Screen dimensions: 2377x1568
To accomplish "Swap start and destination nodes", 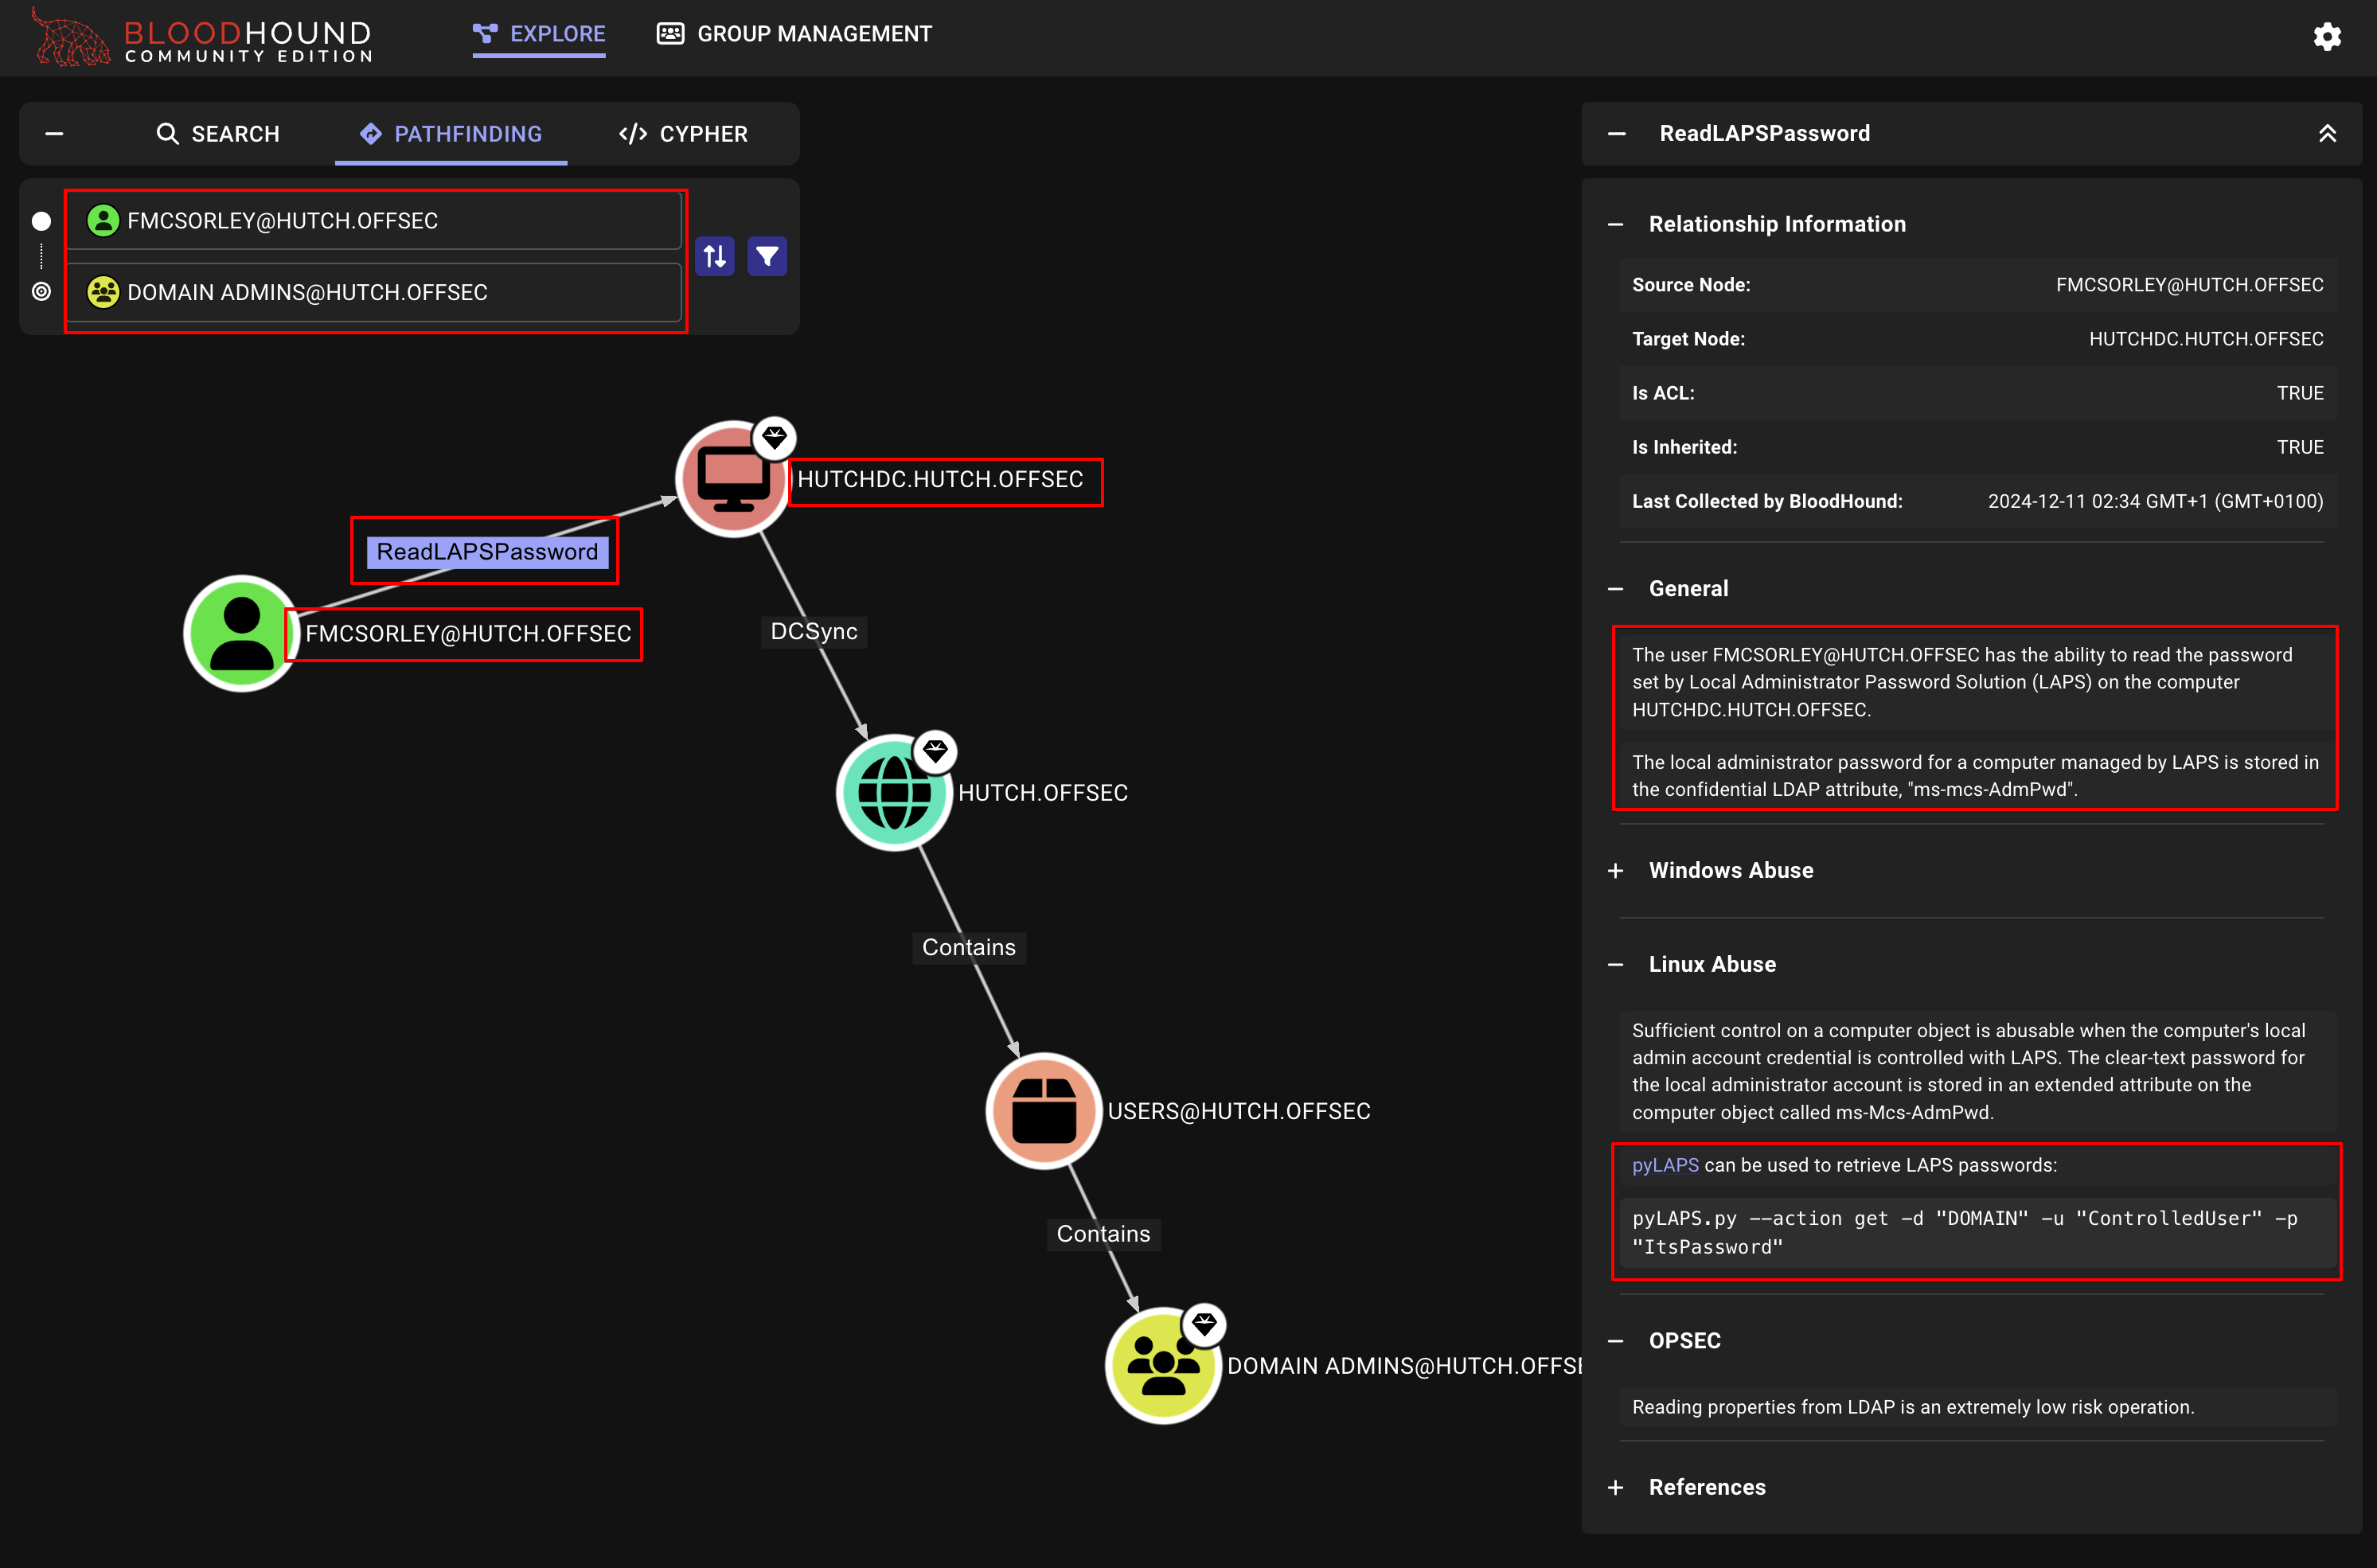I will coord(714,257).
